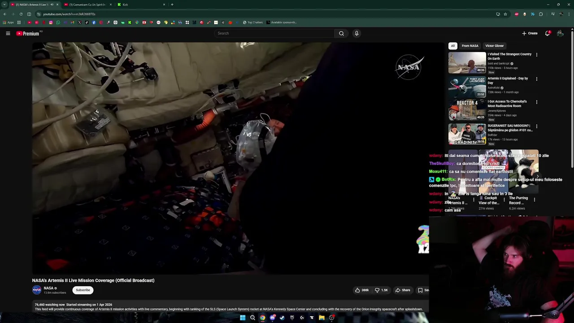Open the NASA channel name link
The width and height of the screenshot is (574, 323).
(x=48, y=288)
